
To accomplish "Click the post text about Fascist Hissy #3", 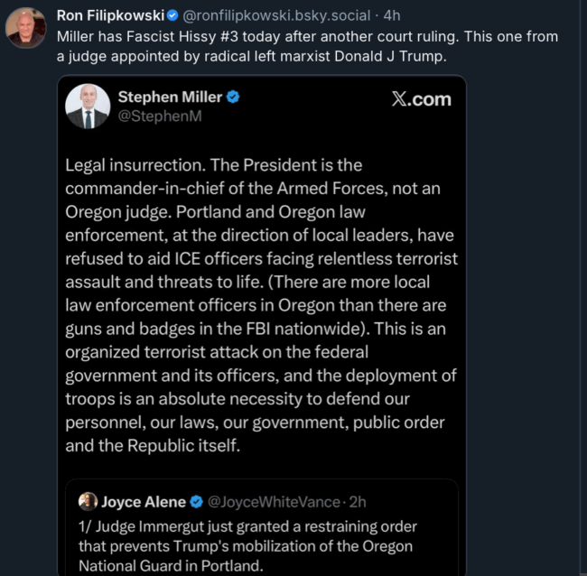I will [x=307, y=37].
